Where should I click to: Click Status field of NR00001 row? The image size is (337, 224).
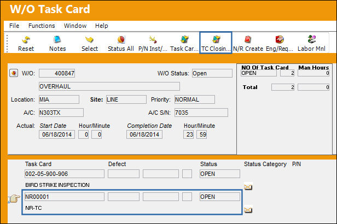(220, 197)
